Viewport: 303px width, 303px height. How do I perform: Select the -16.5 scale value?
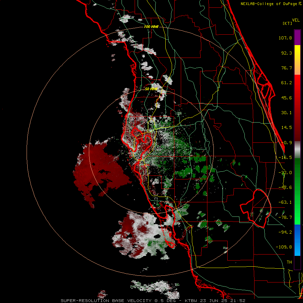click(285, 158)
